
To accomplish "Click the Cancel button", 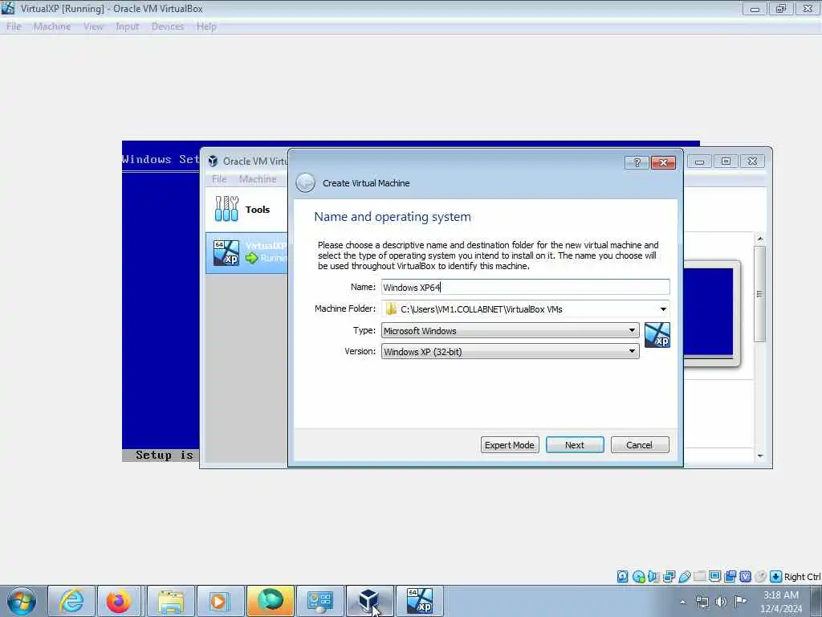I will (x=640, y=445).
